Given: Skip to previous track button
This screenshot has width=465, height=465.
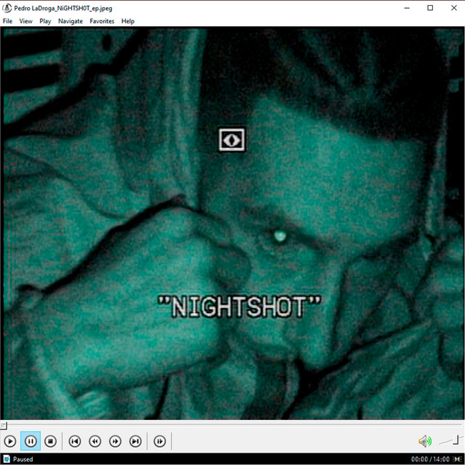Looking at the screenshot, I should pyautogui.click(x=75, y=441).
